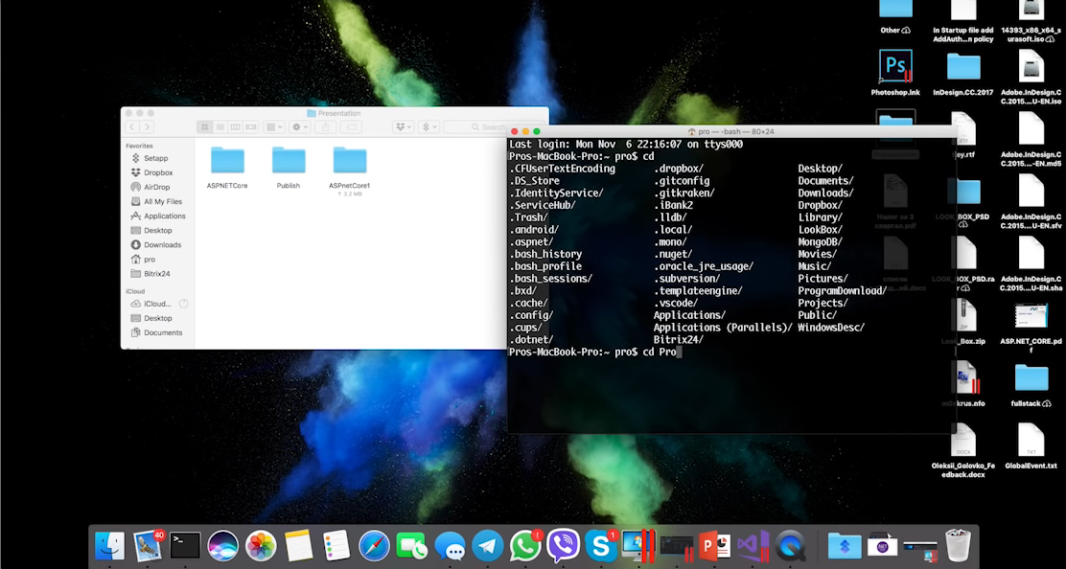Open WhatsApp in the dock
This screenshot has width=1066, height=569.
(x=525, y=545)
